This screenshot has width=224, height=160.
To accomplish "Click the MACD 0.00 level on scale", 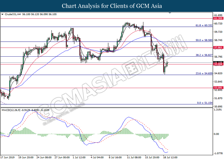I will point(216,134).
